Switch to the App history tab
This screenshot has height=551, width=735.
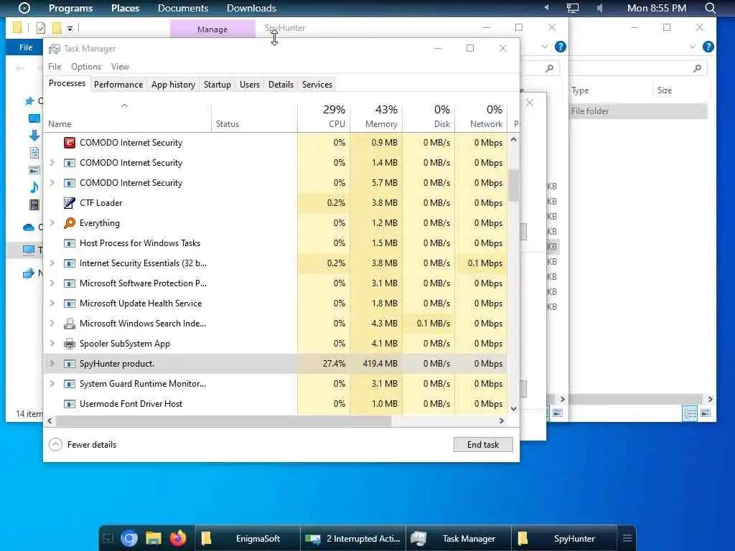(173, 85)
